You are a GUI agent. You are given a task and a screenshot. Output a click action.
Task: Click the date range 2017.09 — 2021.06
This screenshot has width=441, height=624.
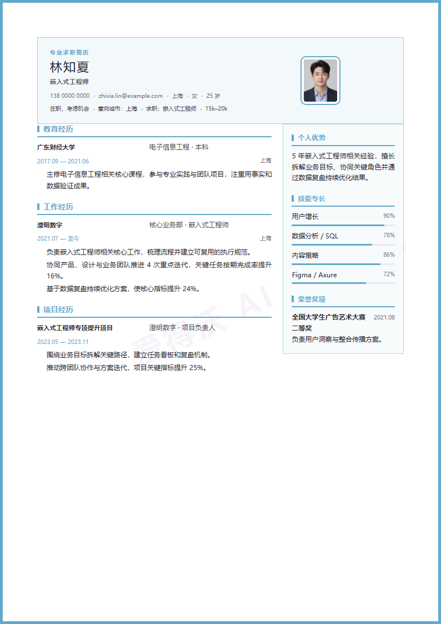point(63,161)
